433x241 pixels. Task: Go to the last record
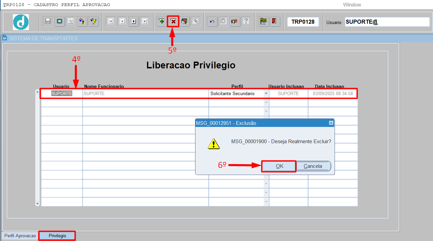[145, 21]
